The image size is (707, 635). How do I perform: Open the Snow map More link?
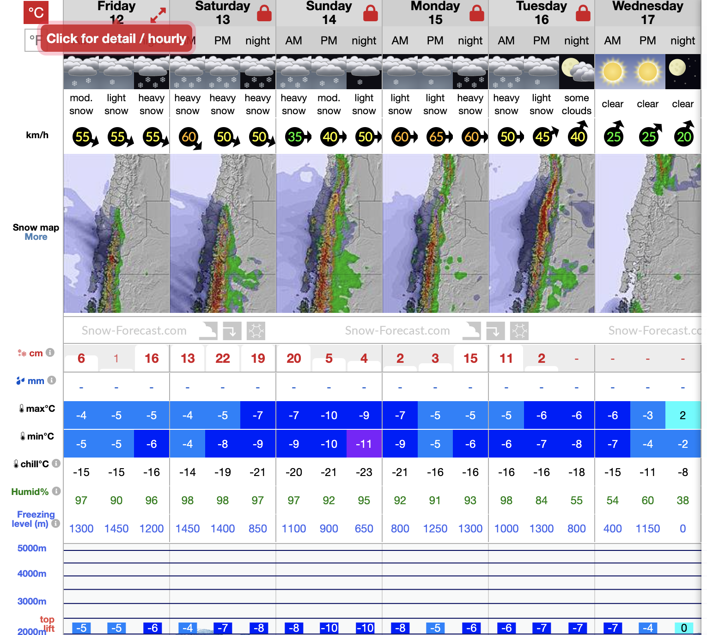pyautogui.click(x=36, y=237)
